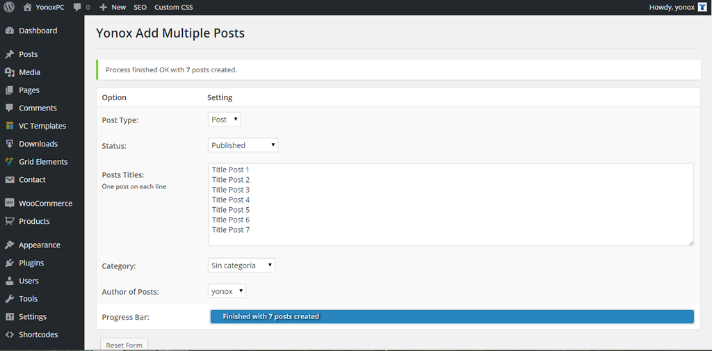Click inside the Posts Titles textarea
The image size is (712, 351).
point(451,204)
